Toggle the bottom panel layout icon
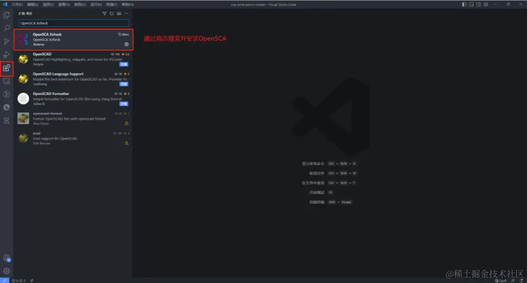The width and height of the screenshot is (528, 283). tap(471, 4)
